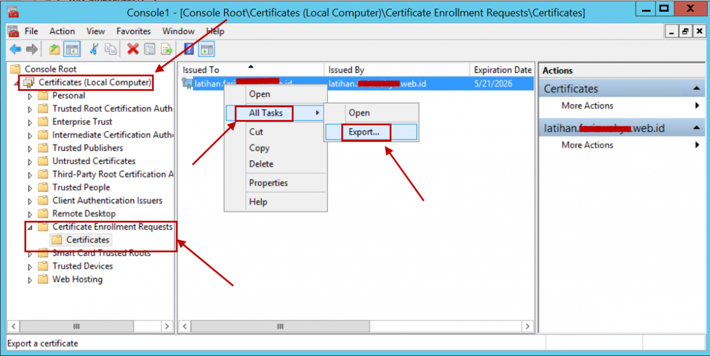This screenshot has height=356, width=710.
Task: Sort list by Expiration Date column header
Action: click(x=502, y=70)
